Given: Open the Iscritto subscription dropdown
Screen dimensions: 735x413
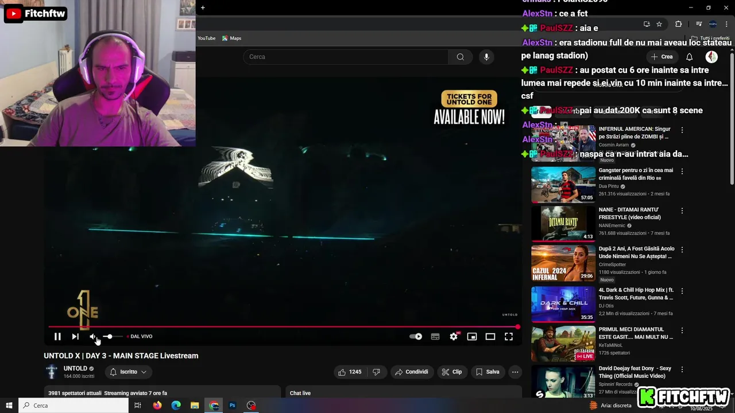Looking at the screenshot, I should (129, 372).
